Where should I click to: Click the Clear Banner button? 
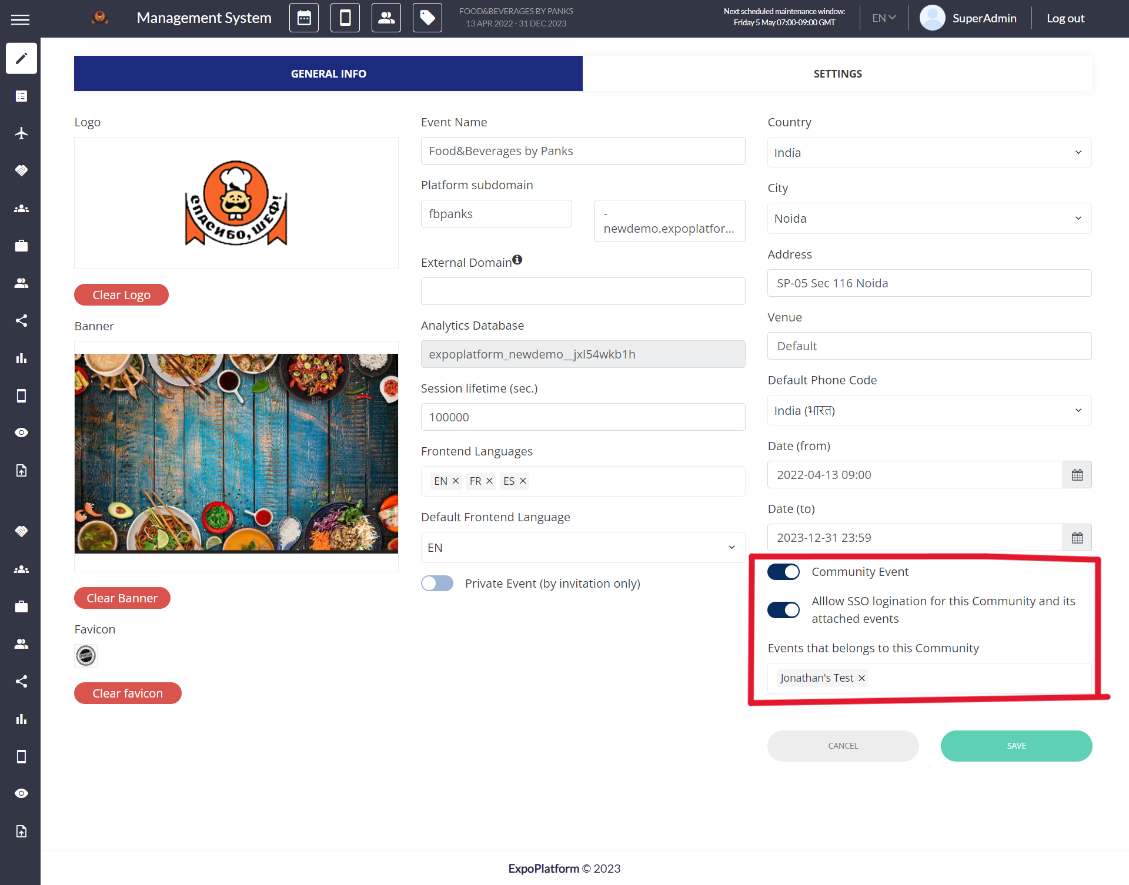pyautogui.click(x=122, y=598)
